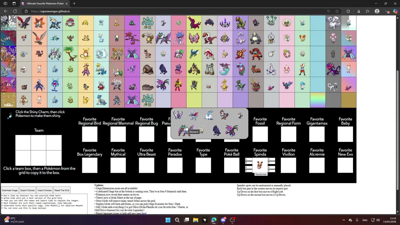
Task: Select Samurott in the Gen V row
Action: point(55,23)
